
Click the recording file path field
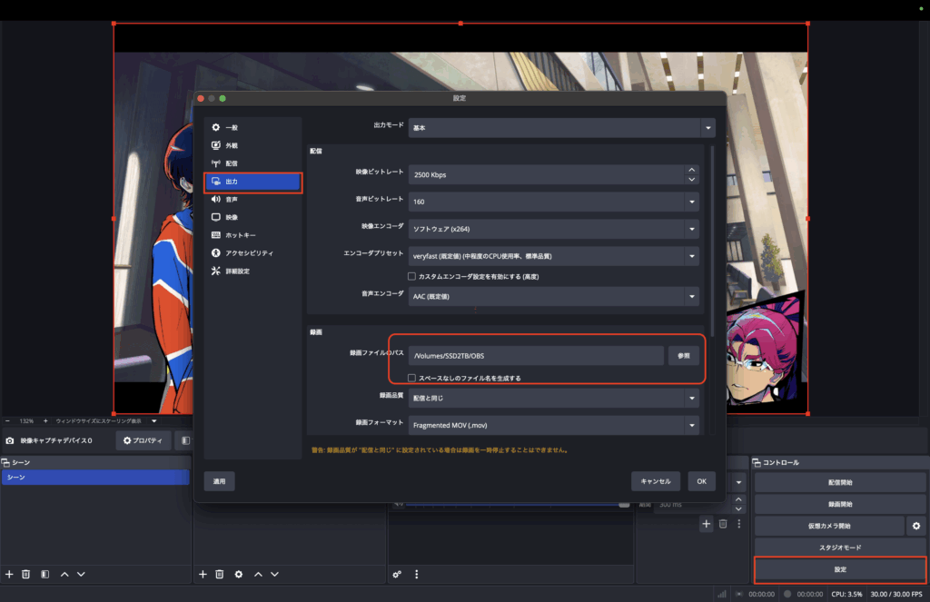pyautogui.click(x=535, y=356)
